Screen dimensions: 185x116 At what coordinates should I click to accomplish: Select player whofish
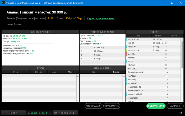[153, 65]
